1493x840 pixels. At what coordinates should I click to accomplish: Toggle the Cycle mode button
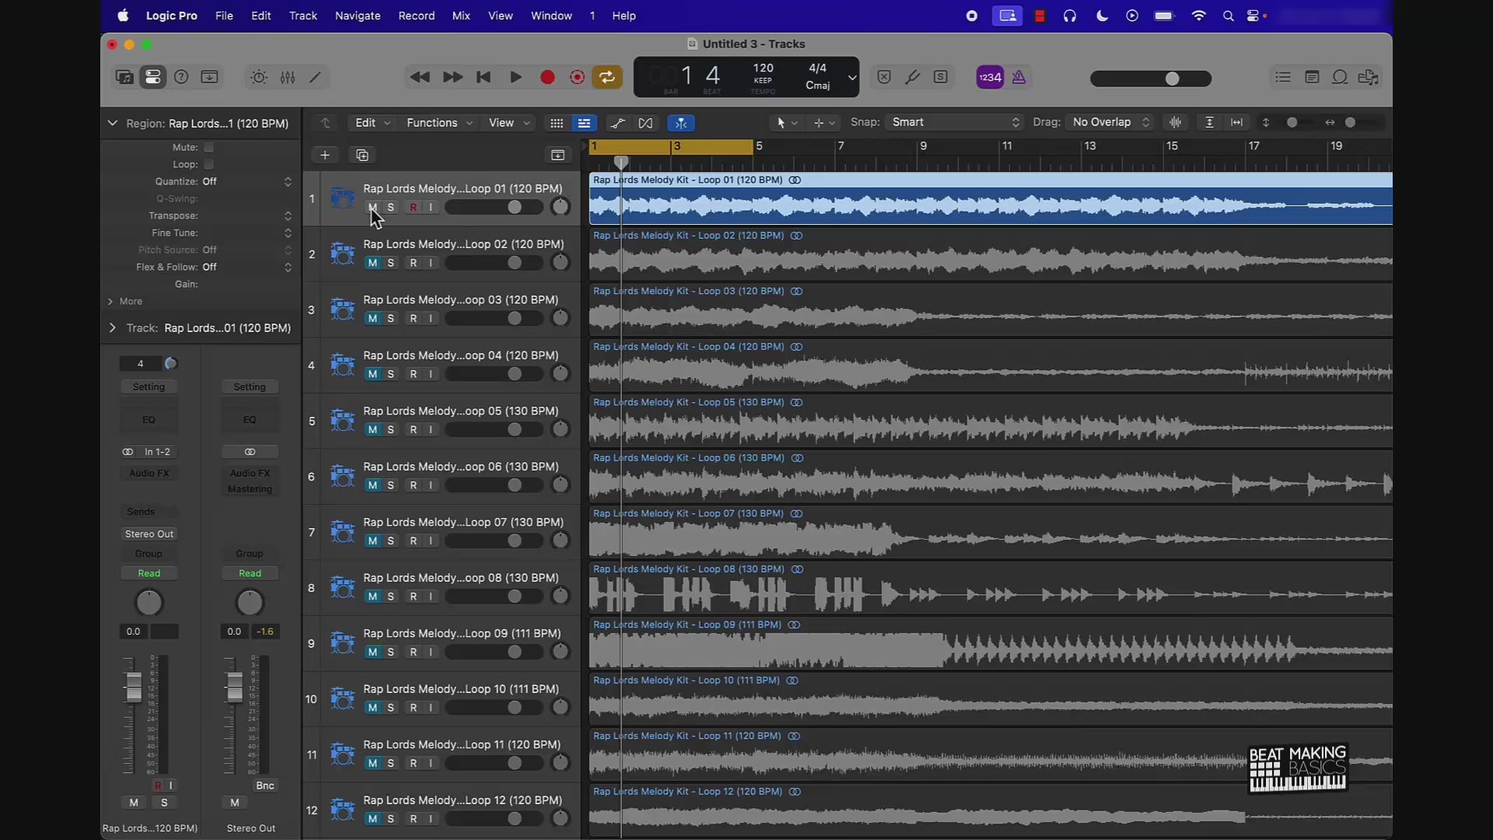[x=607, y=77]
